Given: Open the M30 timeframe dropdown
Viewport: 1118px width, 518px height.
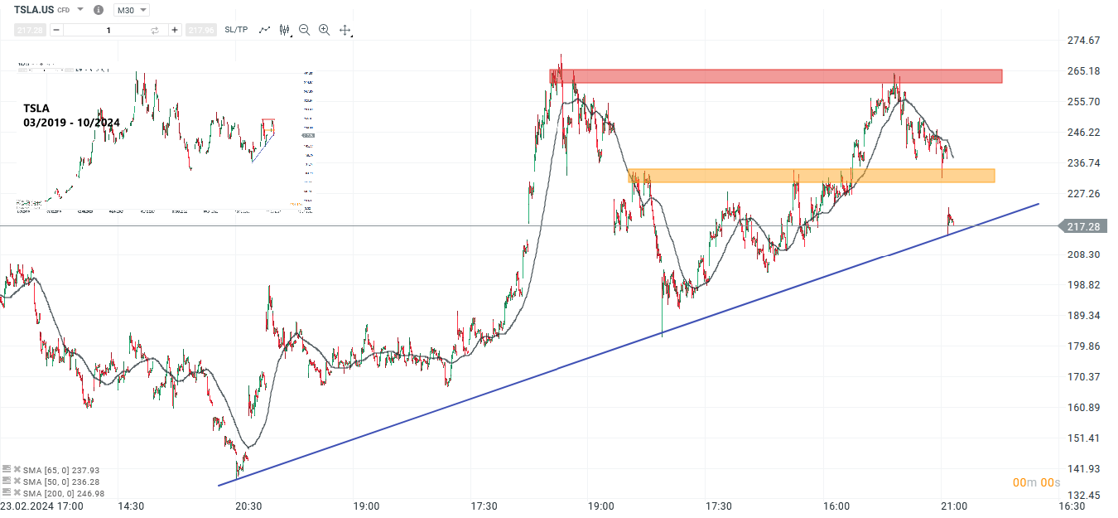Looking at the screenshot, I should pos(131,10).
